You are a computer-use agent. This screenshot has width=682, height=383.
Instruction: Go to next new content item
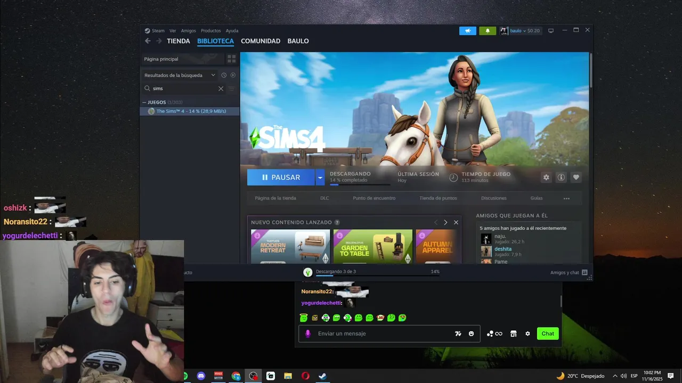point(445,222)
